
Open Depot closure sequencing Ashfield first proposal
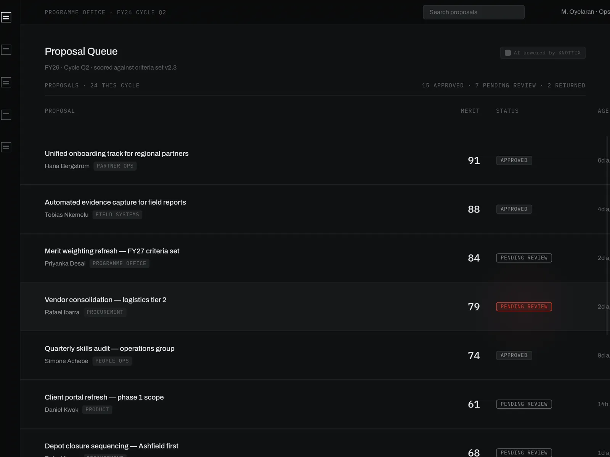pos(111,446)
